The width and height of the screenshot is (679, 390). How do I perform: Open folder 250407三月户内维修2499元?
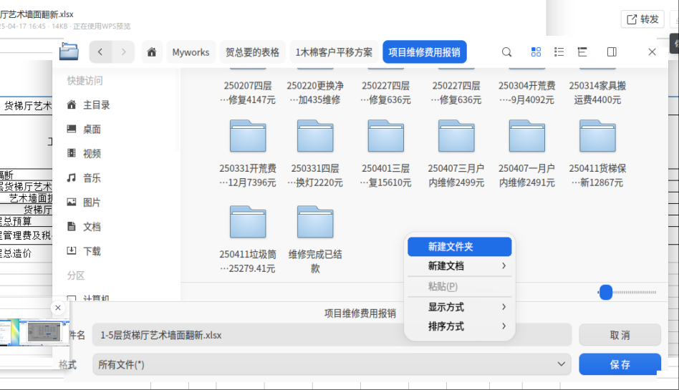coord(456,154)
